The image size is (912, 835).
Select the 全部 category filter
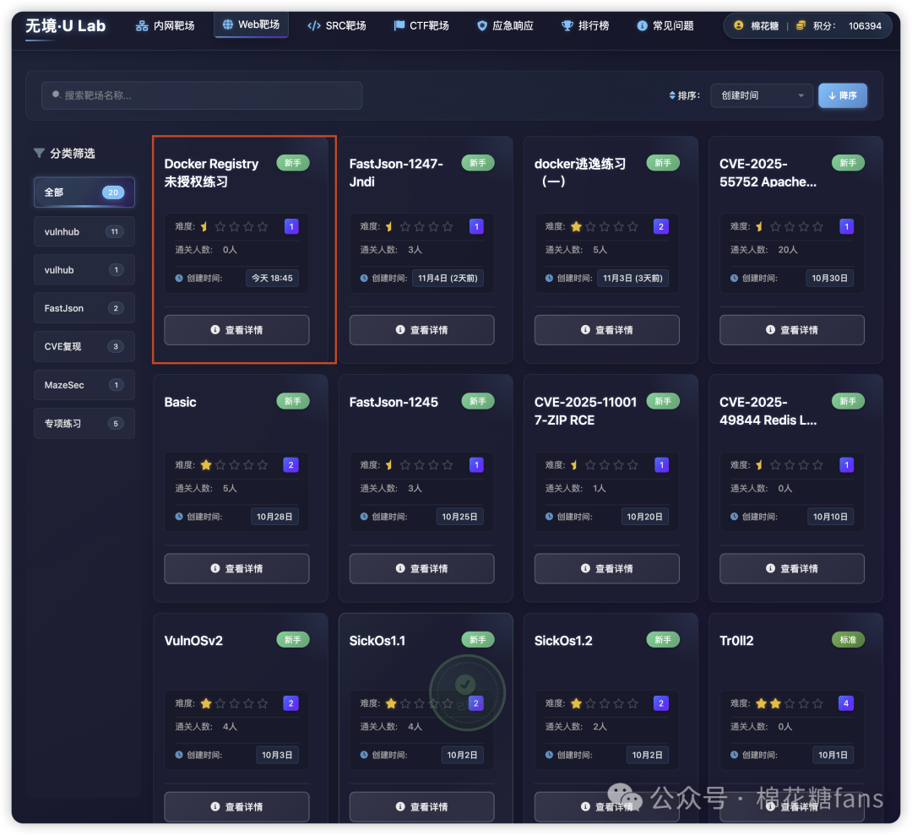(x=84, y=192)
